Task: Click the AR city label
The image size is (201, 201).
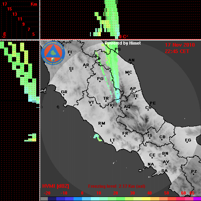Action: point(86,65)
